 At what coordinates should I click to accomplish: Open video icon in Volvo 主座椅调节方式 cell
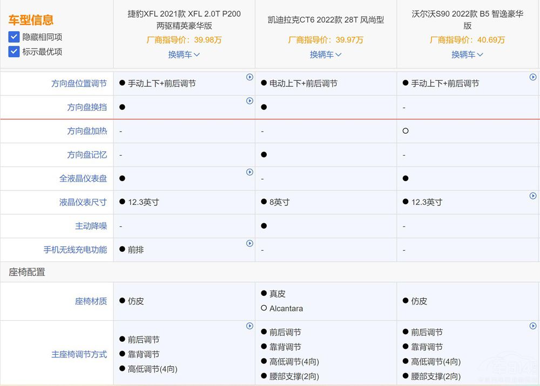[x=533, y=326]
